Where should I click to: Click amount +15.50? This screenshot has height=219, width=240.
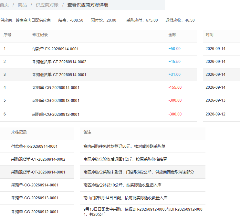(174, 62)
